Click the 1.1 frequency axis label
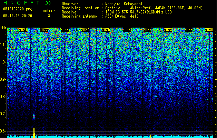 pyautogui.click(x=3, y=45)
